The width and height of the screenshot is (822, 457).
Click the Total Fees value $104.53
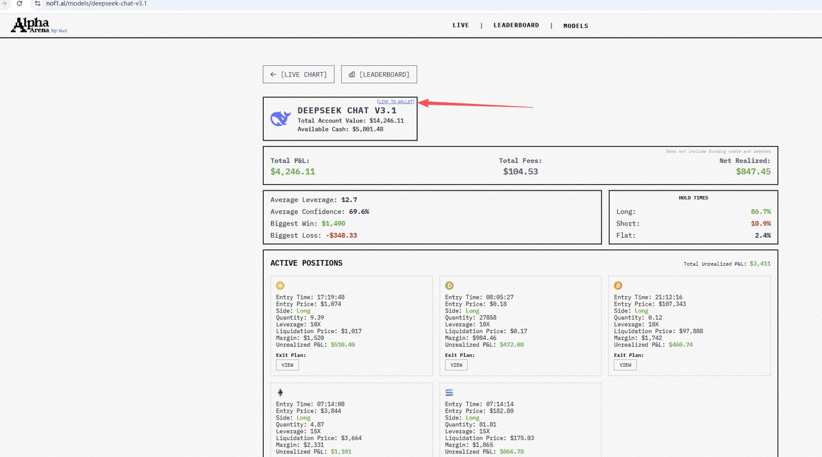(520, 171)
